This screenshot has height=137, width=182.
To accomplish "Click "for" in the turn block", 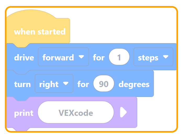I will click(83, 84).
